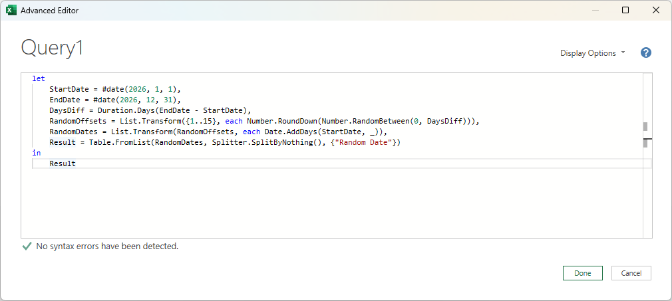The width and height of the screenshot is (672, 301).
Task: Click Number.RandomBetween in the code
Action: coord(365,121)
